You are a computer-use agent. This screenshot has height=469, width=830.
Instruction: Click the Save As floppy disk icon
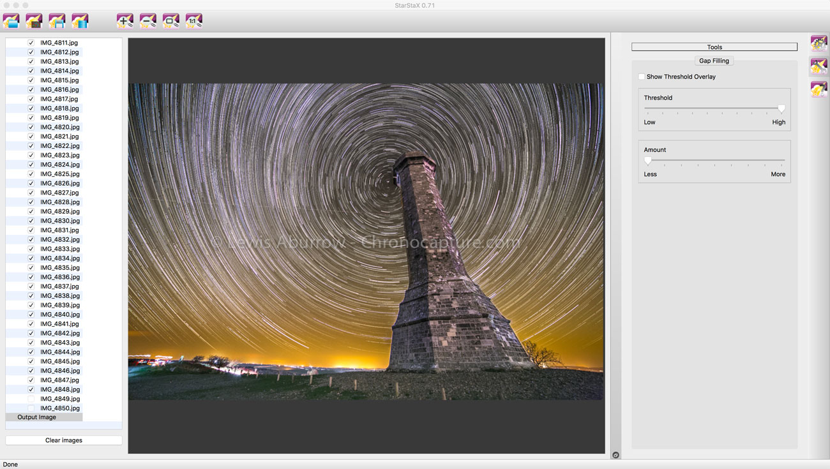(x=57, y=21)
